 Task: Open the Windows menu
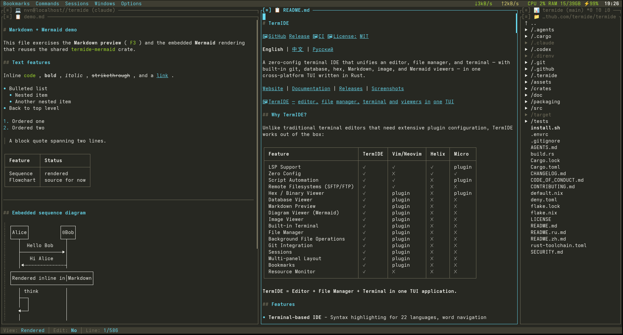point(105,4)
